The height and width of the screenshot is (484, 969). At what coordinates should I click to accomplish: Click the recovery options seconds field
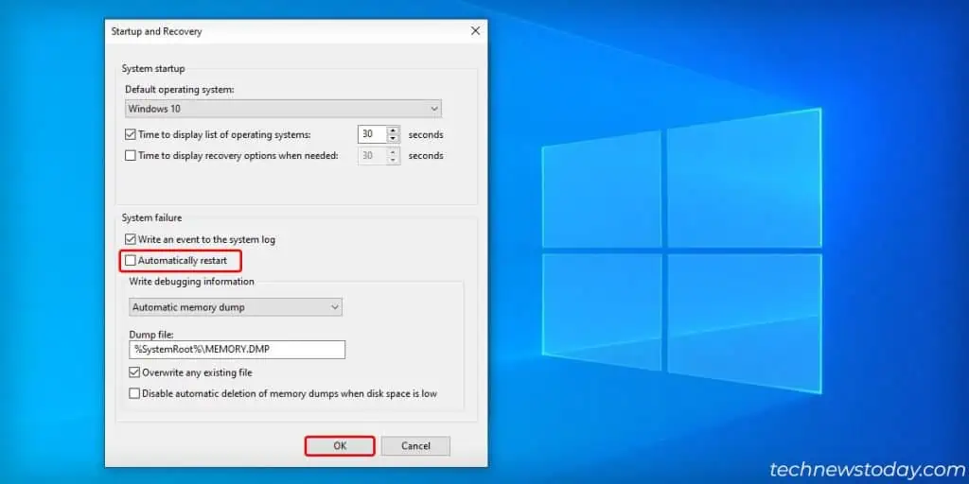coord(372,156)
